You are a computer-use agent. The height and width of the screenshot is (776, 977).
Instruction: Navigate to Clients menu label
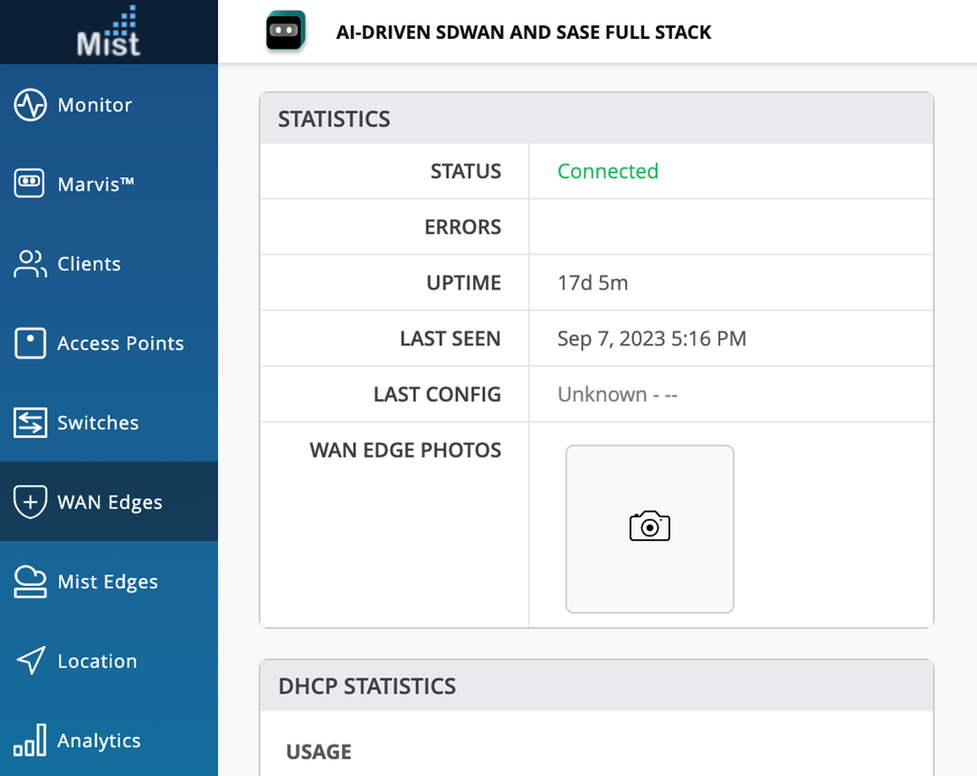89,263
